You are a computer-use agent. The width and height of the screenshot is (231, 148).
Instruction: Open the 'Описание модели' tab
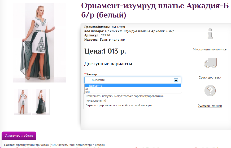[19, 136]
